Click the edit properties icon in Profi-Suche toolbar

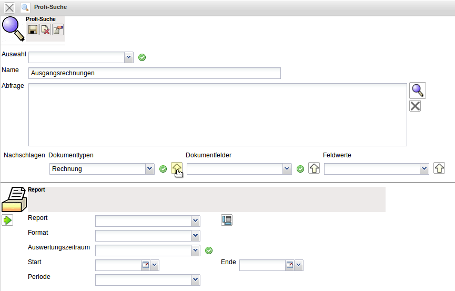pyautogui.click(x=57, y=30)
